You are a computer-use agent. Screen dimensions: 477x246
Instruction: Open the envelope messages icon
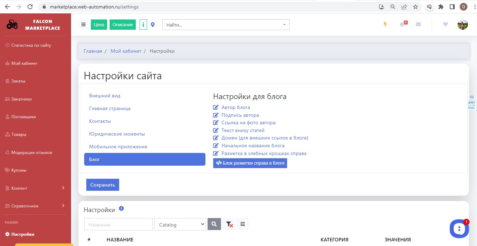click(x=418, y=24)
